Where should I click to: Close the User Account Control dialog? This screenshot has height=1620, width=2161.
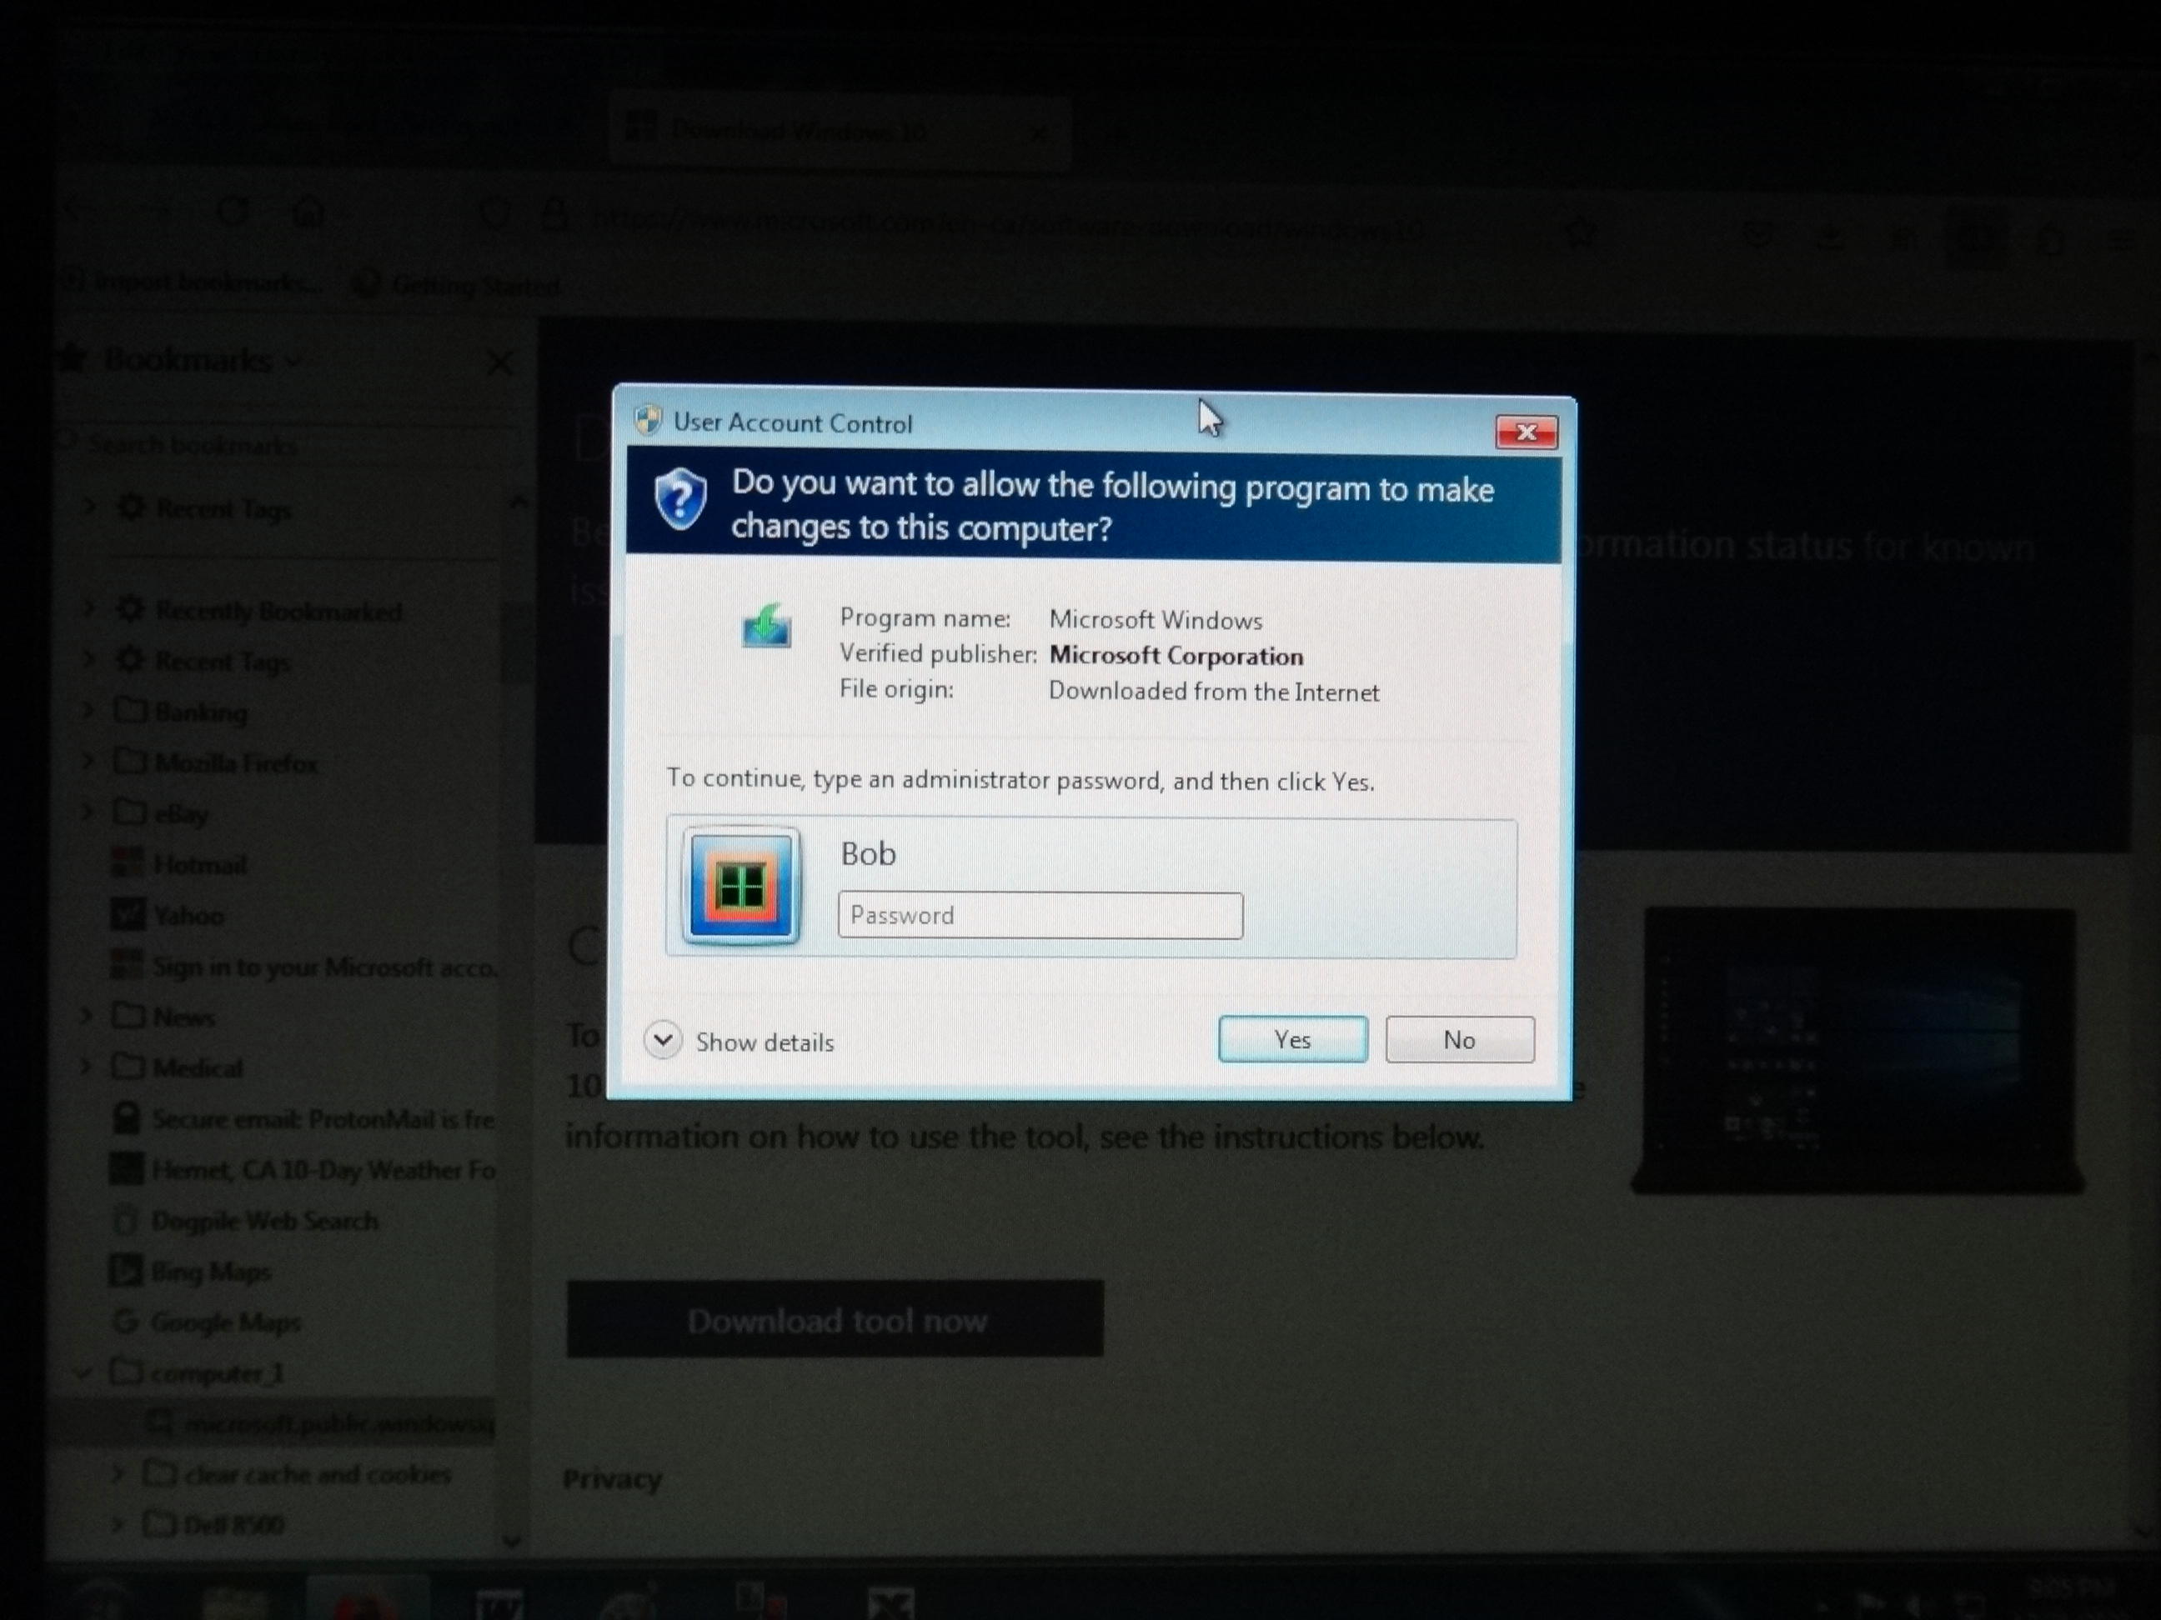1527,432
